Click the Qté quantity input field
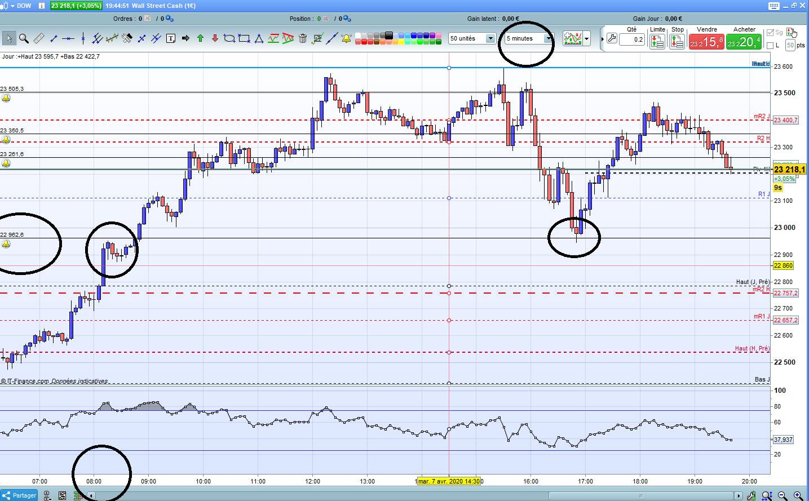Viewport: 809px width, 501px height. [632, 39]
